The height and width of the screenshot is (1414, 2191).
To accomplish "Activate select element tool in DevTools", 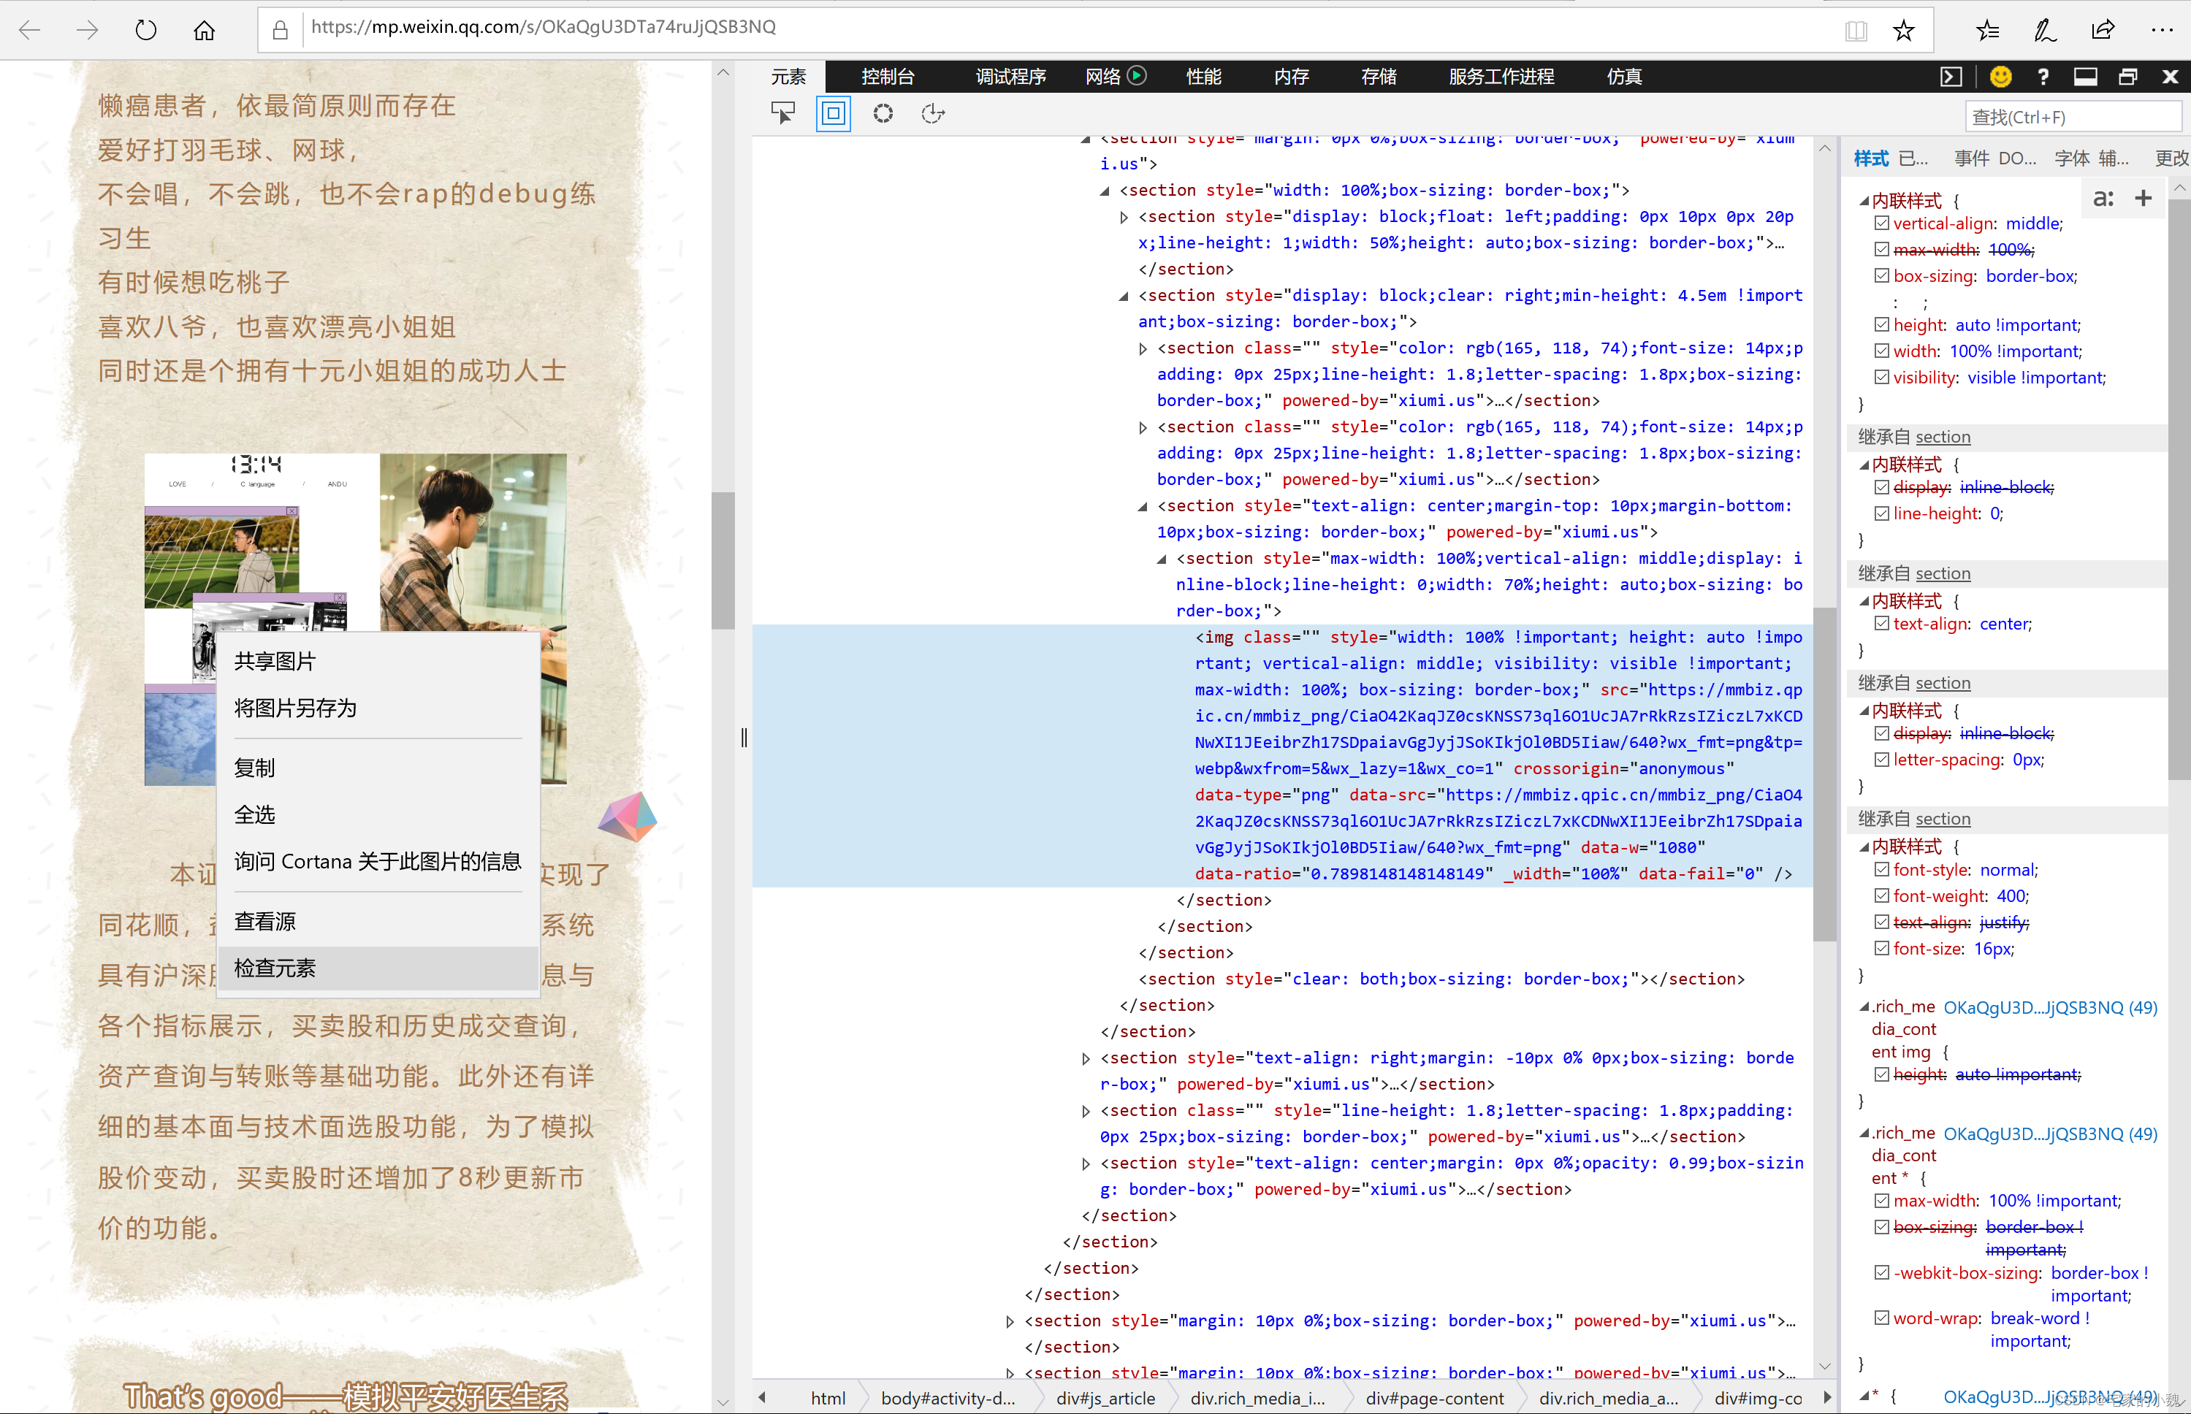I will (x=783, y=114).
